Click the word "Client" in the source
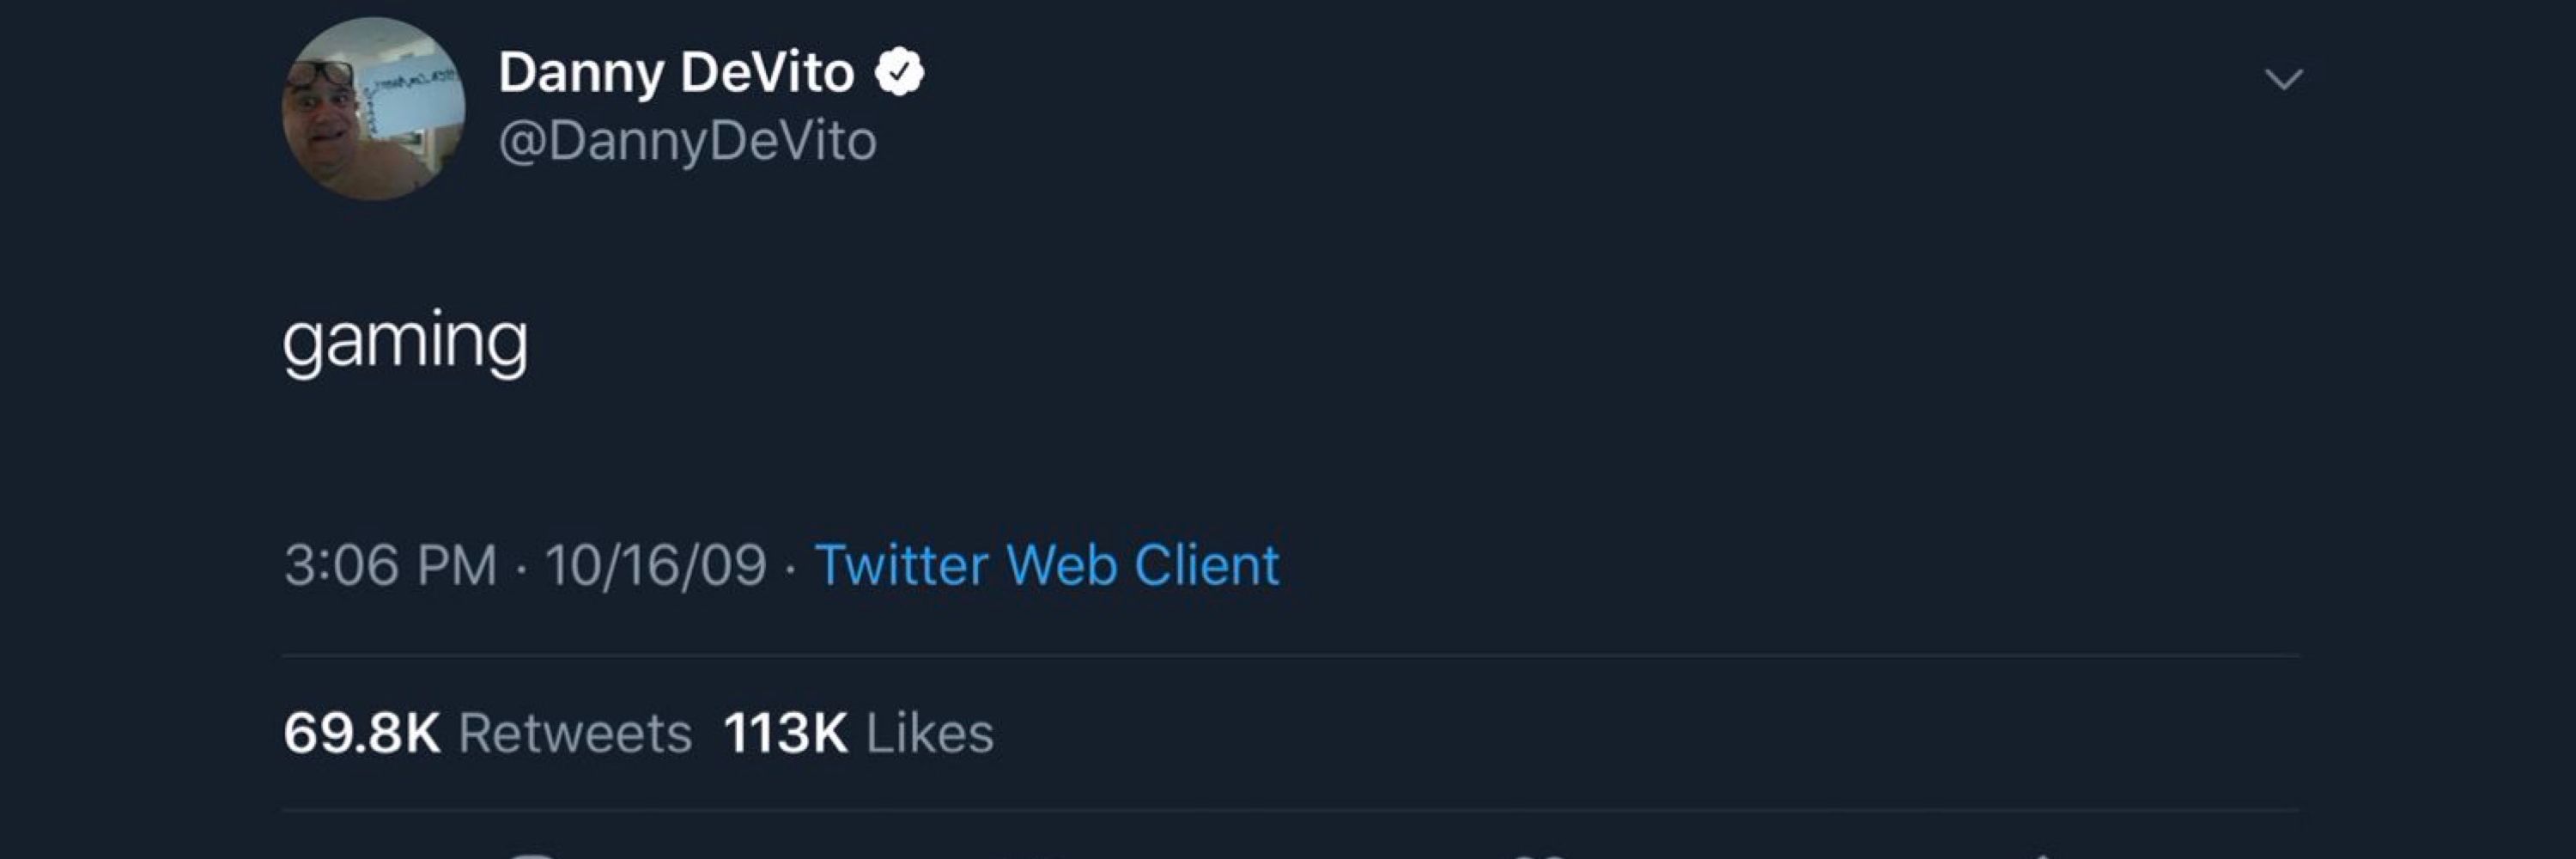This screenshot has width=2576, height=859. coord(1207,565)
